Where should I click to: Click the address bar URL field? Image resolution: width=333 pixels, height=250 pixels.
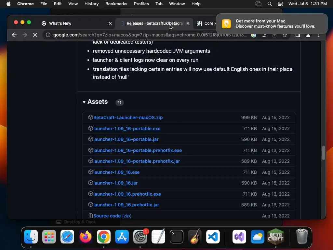click(150, 35)
